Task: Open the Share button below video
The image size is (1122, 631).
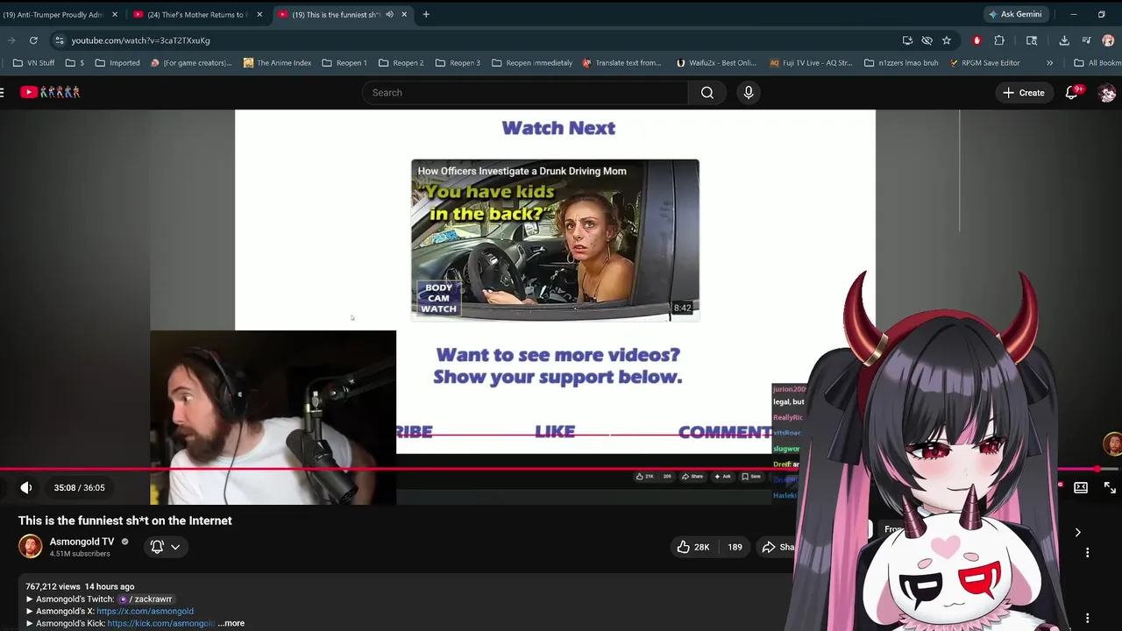Action: tap(778, 547)
